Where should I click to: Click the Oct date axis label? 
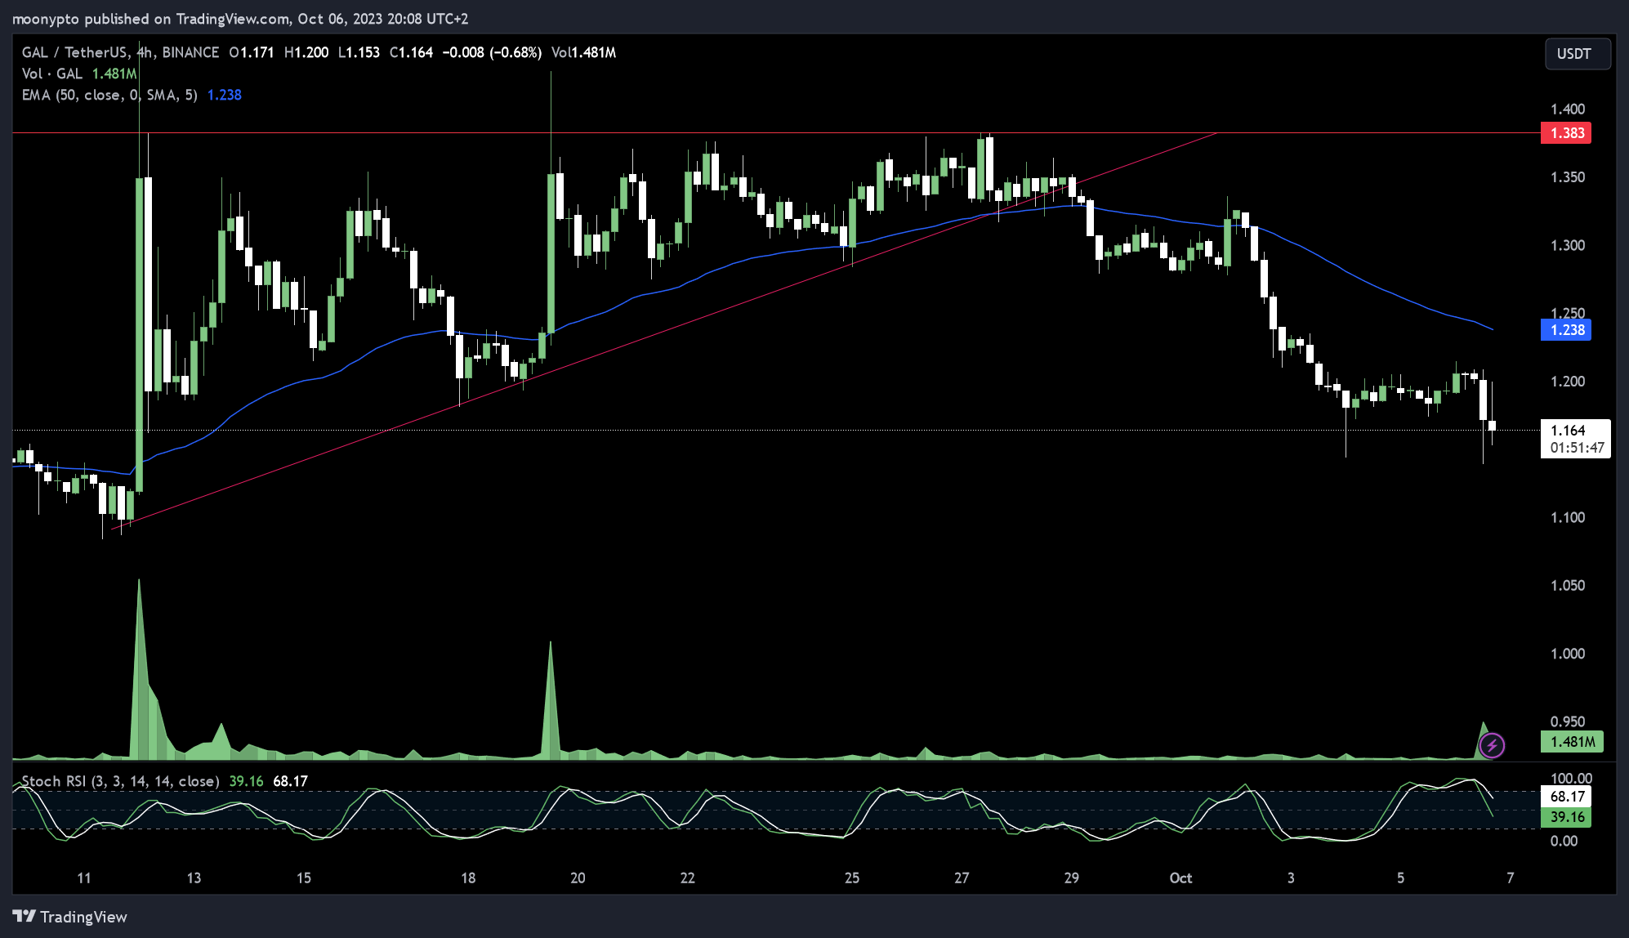point(1180,878)
